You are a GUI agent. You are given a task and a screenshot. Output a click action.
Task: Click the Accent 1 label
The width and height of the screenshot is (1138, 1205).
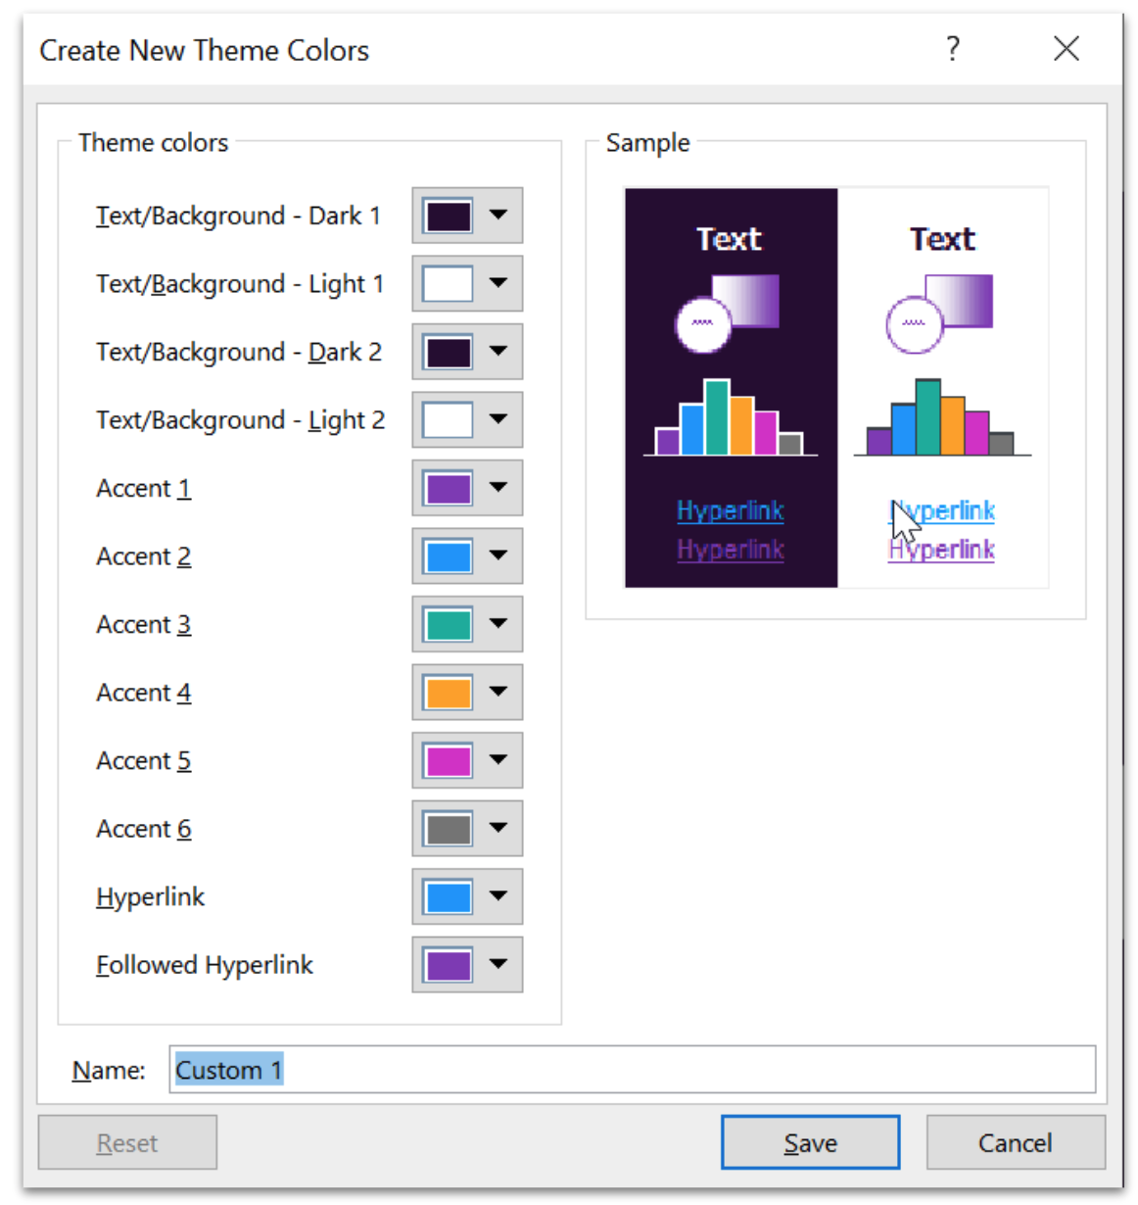point(144,488)
